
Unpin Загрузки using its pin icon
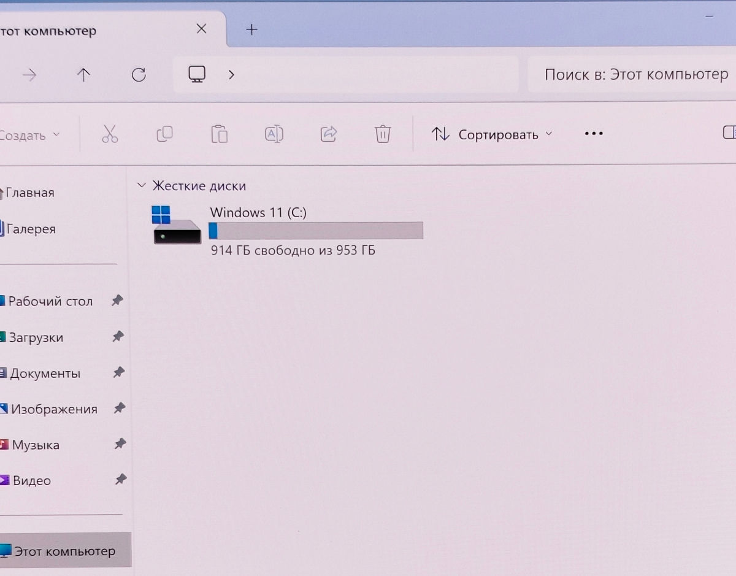click(118, 336)
